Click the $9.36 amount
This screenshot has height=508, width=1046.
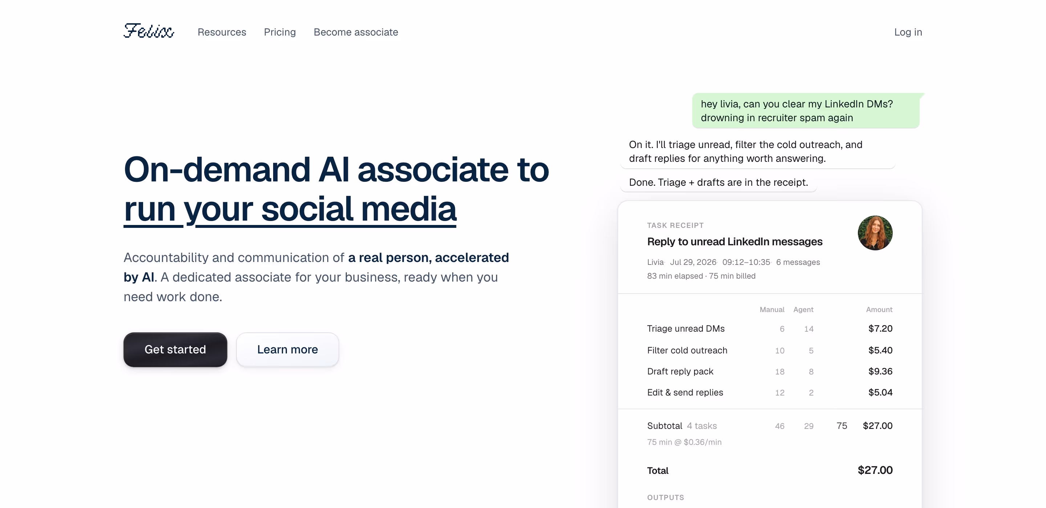(x=880, y=371)
